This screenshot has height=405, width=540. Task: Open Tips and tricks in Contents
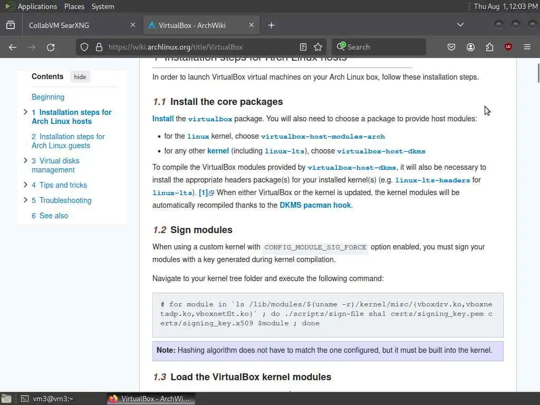(x=59, y=185)
